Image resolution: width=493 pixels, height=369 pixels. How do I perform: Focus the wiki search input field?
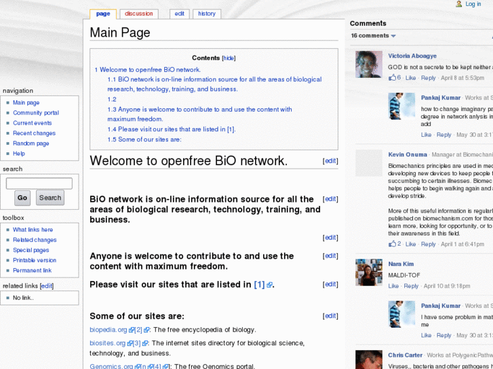tap(39, 183)
